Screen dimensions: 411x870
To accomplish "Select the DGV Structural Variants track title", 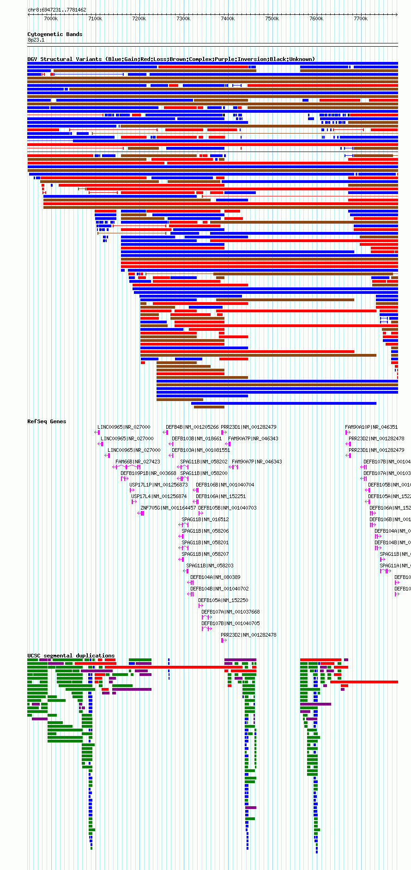I will pyautogui.click(x=171, y=59).
